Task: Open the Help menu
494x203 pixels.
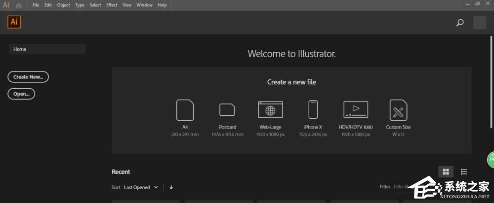Action: point(162,5)
